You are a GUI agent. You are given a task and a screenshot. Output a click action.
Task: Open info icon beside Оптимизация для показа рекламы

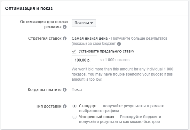point(65,27)
